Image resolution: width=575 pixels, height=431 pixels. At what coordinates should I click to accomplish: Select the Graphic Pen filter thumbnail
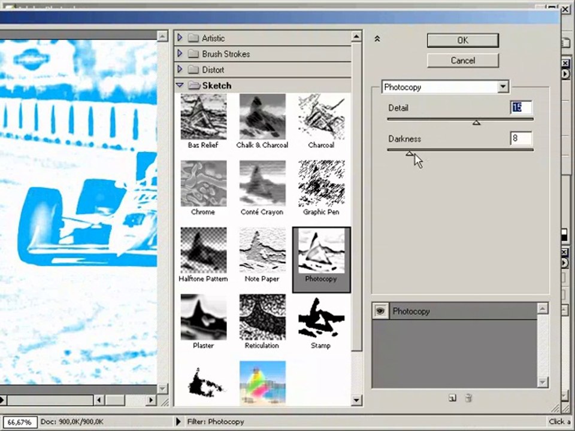point(321,183)
